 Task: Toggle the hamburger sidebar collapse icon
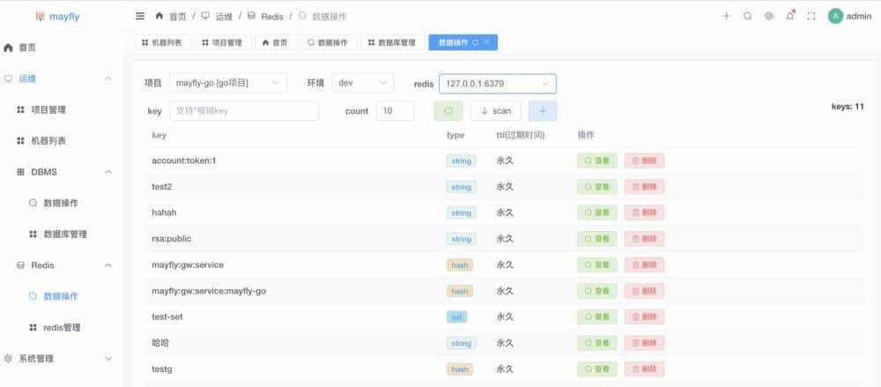140,17
